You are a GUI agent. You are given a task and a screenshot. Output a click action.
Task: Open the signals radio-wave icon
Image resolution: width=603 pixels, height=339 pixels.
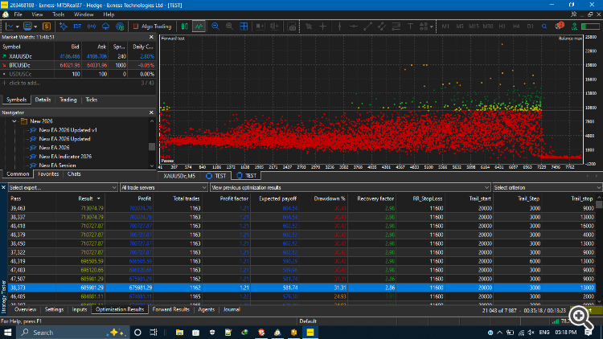click(92, 27)
